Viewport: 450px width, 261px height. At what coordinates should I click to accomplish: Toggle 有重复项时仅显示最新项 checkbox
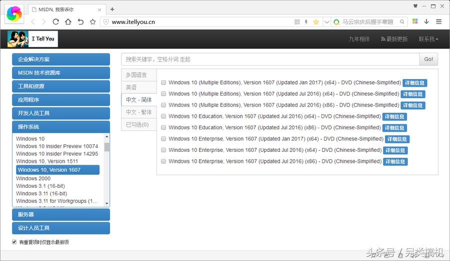(14, 242)
